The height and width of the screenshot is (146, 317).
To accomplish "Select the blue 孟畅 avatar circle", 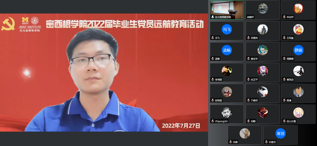I will [227, 50].
